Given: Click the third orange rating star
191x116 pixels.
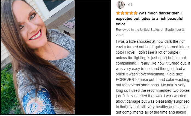Looking at the screenshot, I should 127,13.
